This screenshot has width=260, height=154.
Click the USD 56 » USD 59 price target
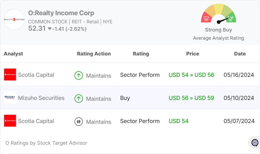click(x=191, y=98)
